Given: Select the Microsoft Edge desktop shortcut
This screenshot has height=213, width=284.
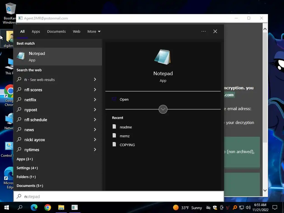Looking at the screenshot, I should coord(9,178).
